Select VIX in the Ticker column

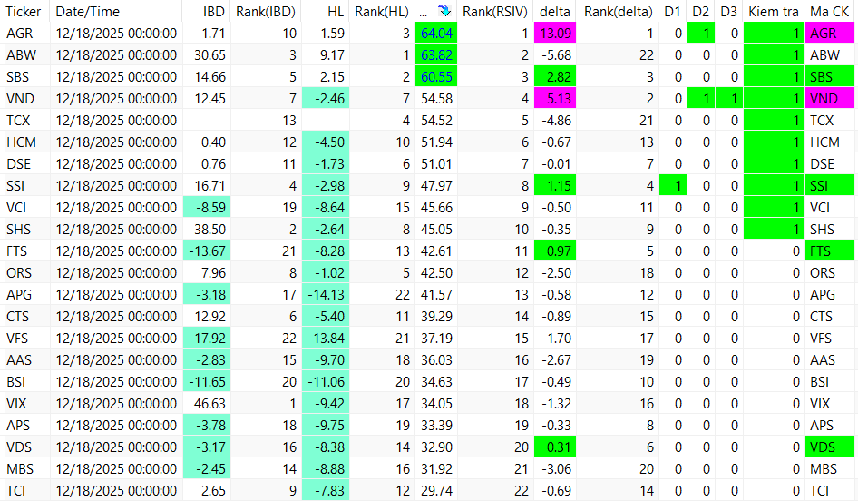point(16,404)
